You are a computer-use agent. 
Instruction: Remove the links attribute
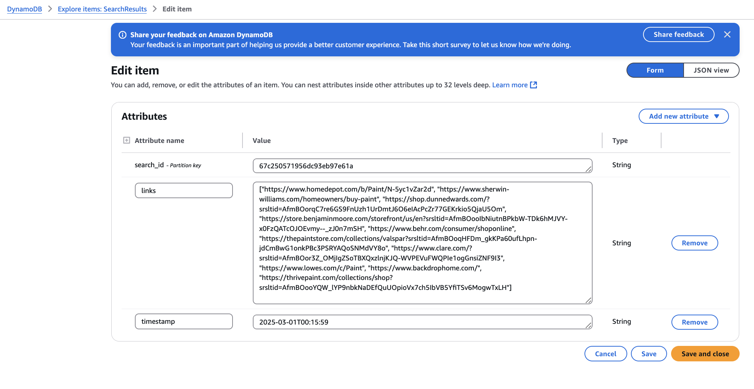click(695, 243)
